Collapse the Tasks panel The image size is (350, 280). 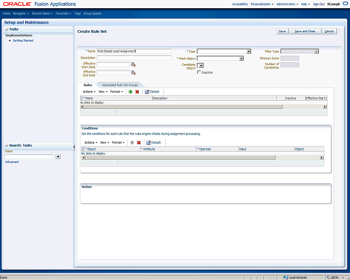click(7, 29)
